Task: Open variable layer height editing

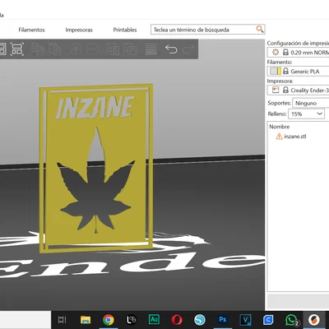Action: [151, 49]
